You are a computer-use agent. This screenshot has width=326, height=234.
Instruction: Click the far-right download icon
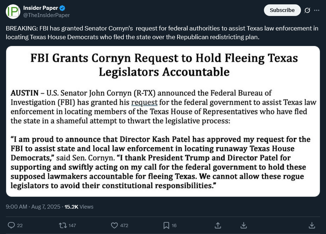311,225
